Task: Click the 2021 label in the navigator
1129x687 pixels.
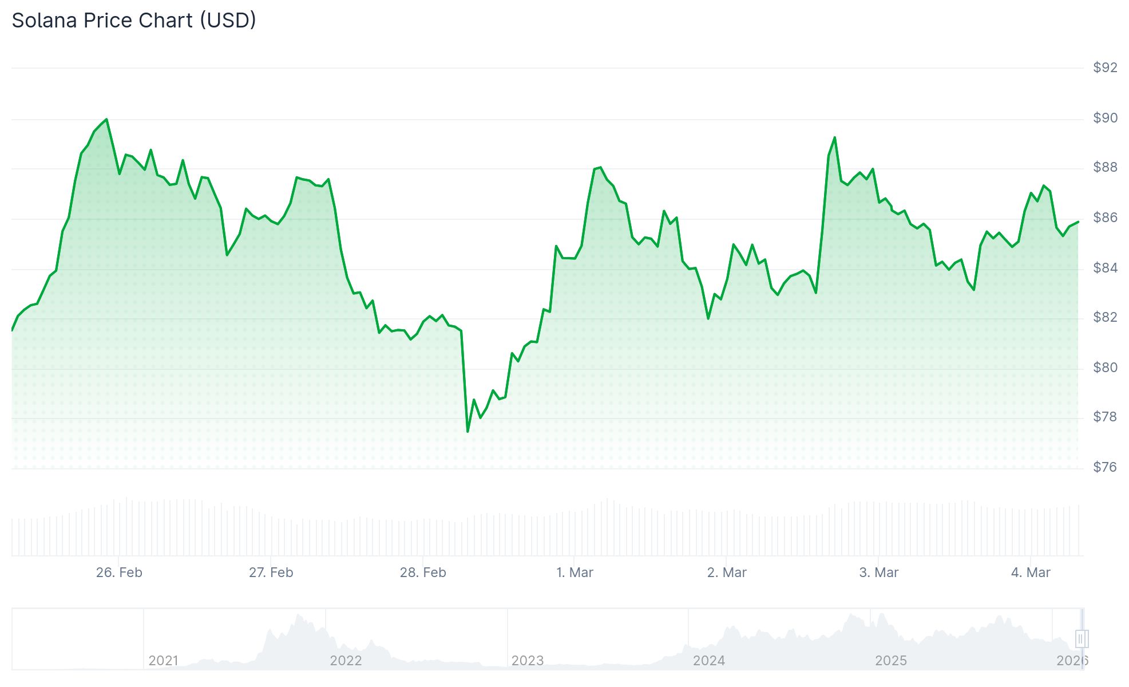Action: [x=163, y=661]
